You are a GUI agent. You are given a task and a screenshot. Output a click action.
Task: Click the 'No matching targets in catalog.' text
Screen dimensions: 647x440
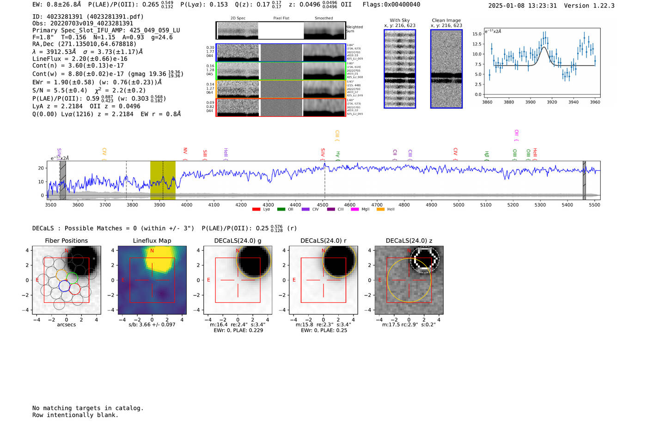click(x=88, y=408)
